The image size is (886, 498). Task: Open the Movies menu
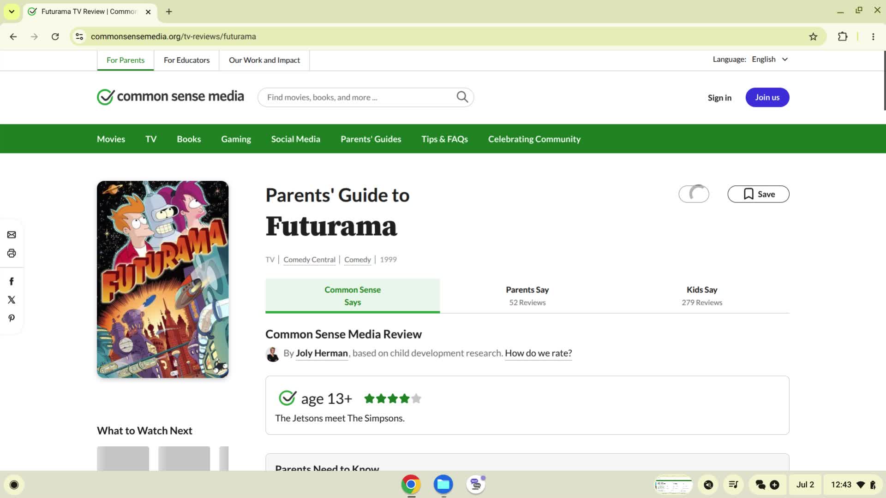[x=111, y=139]
